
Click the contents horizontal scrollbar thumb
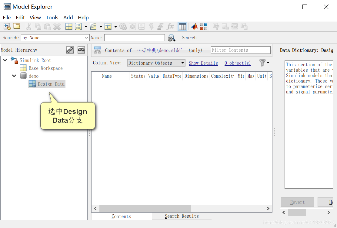[145, 208]
